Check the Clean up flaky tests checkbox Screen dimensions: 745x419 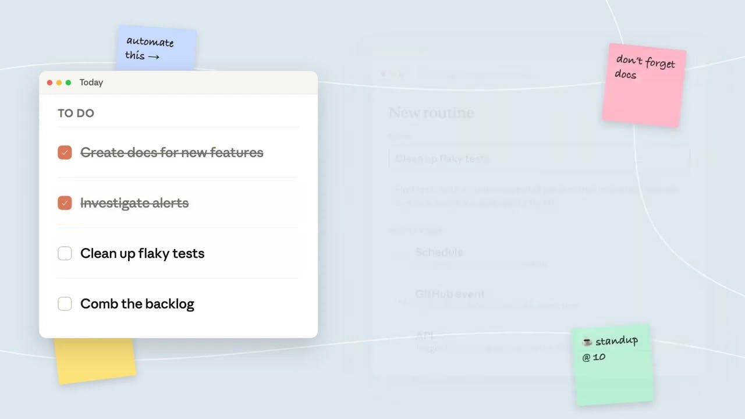pos(65,253)
